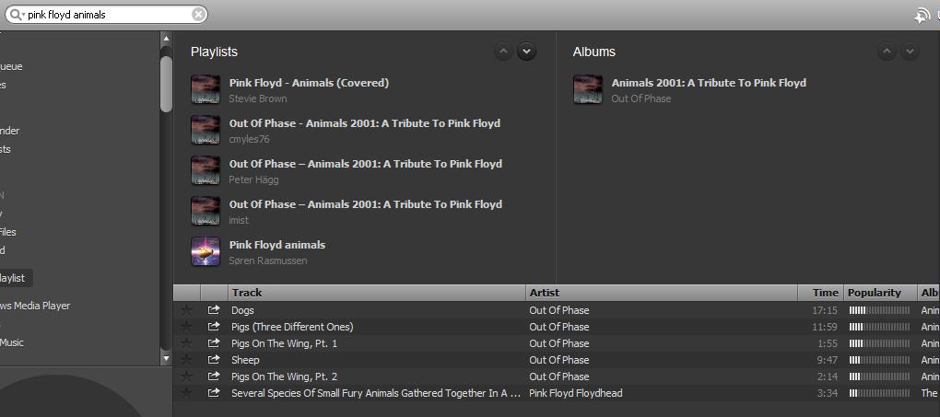Sort tracks by the Track column header
The height and width of the screenshot is (417, 940).
pos(247,293)
